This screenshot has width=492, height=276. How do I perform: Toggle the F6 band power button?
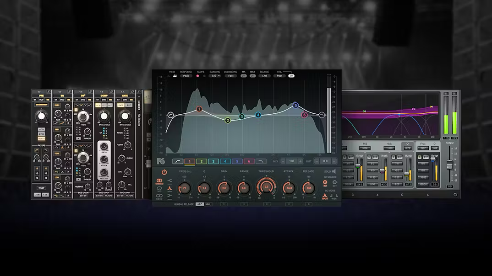164,172
